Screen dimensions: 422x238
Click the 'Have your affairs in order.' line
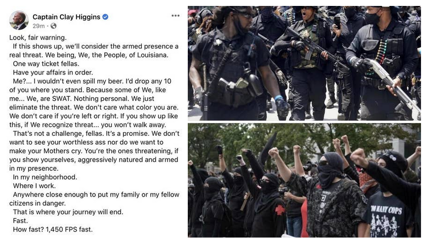(x=53, y=73)
